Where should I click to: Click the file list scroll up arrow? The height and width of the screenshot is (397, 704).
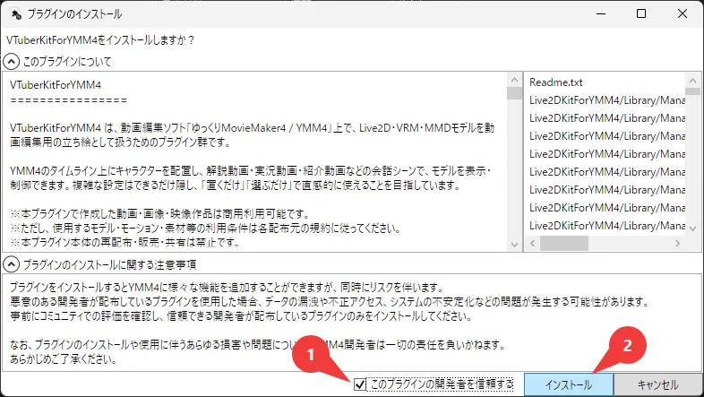692,81
